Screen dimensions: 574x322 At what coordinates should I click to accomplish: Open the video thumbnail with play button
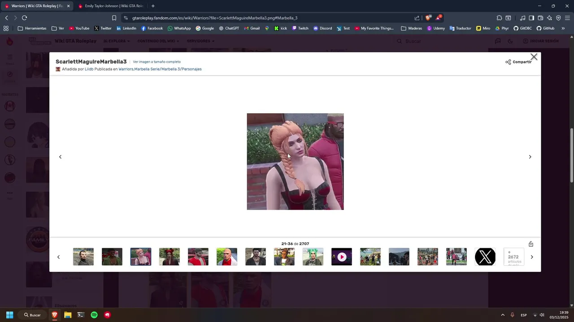342,257
